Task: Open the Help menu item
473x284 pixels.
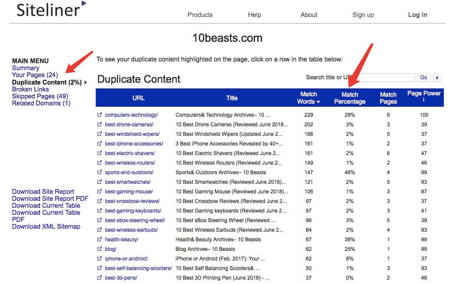Action: click(x=254, y=15)
